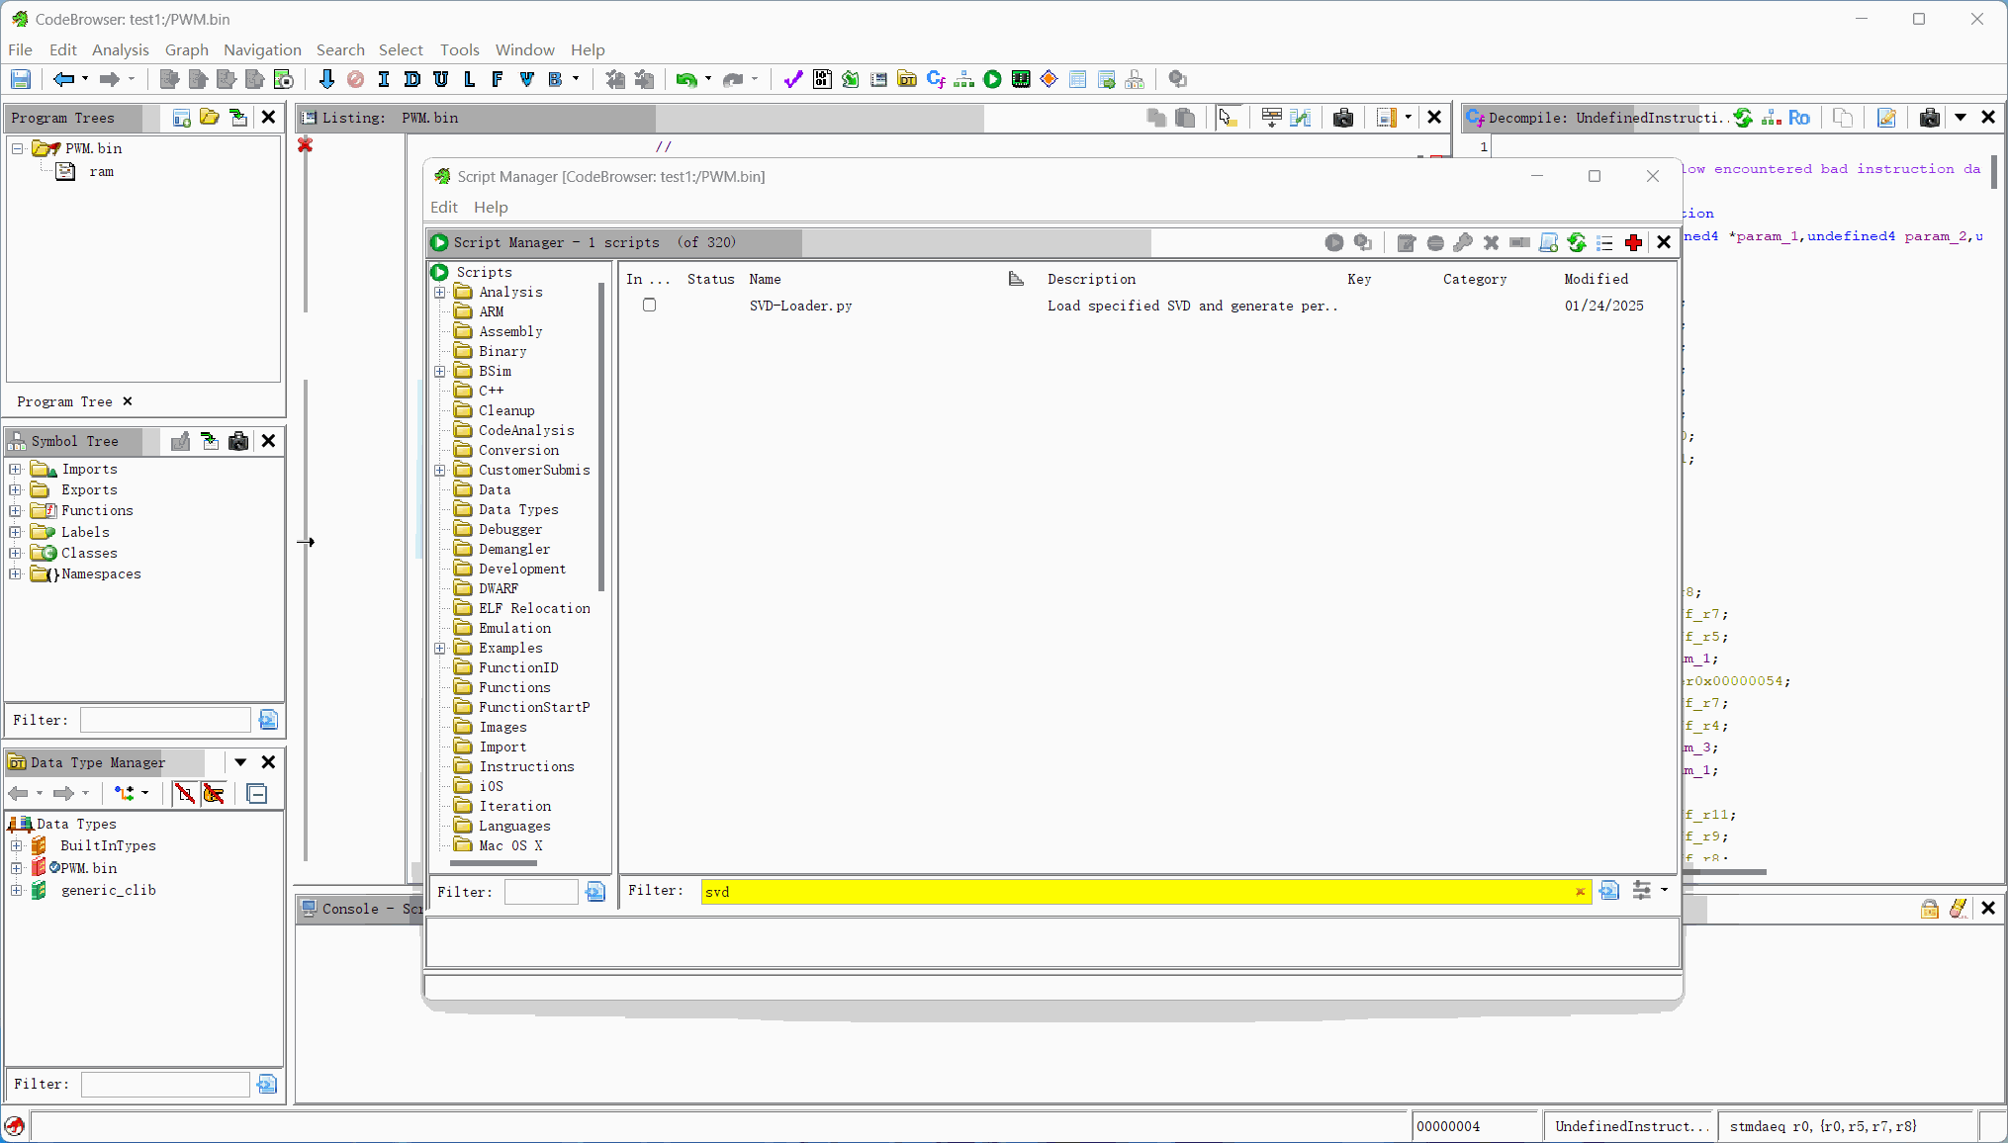Expand the Analysis scripts folder
Image resolution: width=2008 pixels, height=1143 pixels.
[440, 292]
